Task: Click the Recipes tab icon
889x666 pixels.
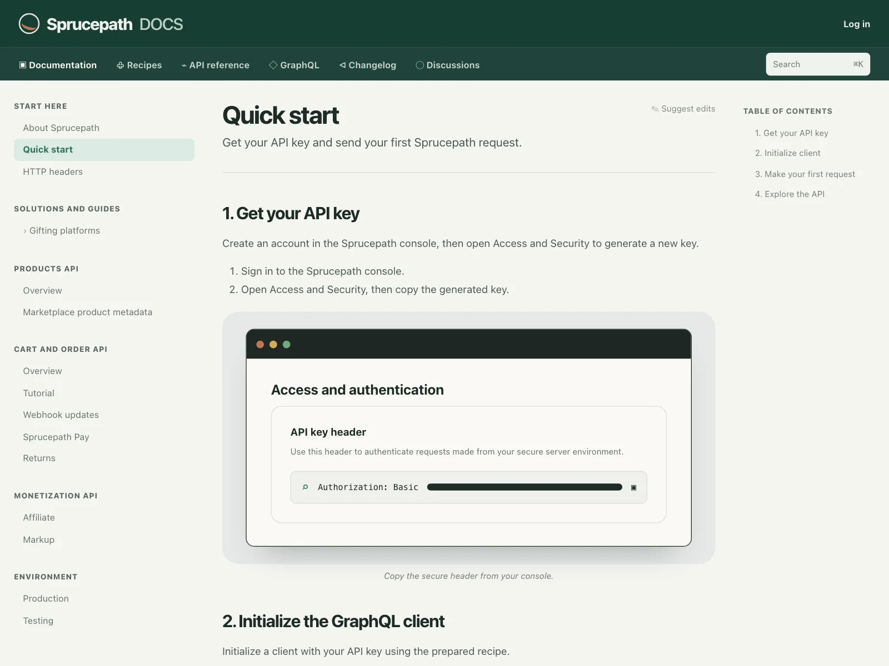Action: click(x=120, y=65)
